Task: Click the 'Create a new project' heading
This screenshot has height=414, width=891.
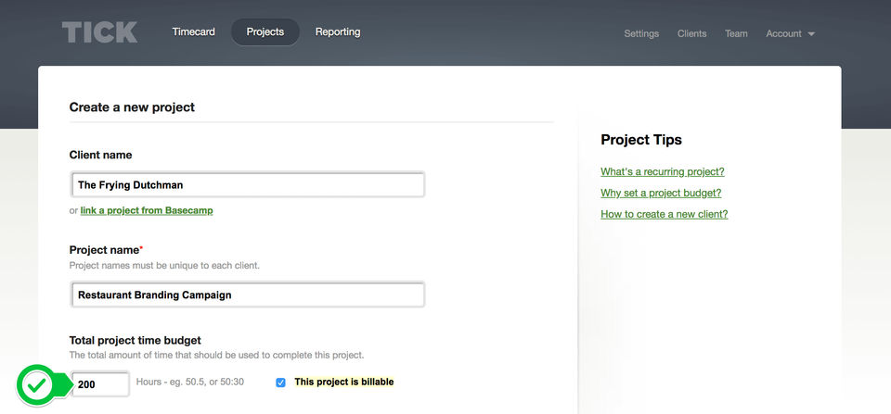Action: tap(132, 107)
